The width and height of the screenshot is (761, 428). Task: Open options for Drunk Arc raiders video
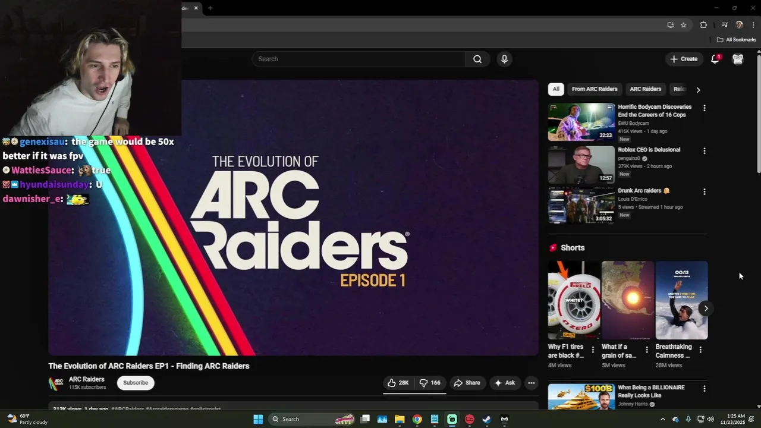(x=705, y=192)
